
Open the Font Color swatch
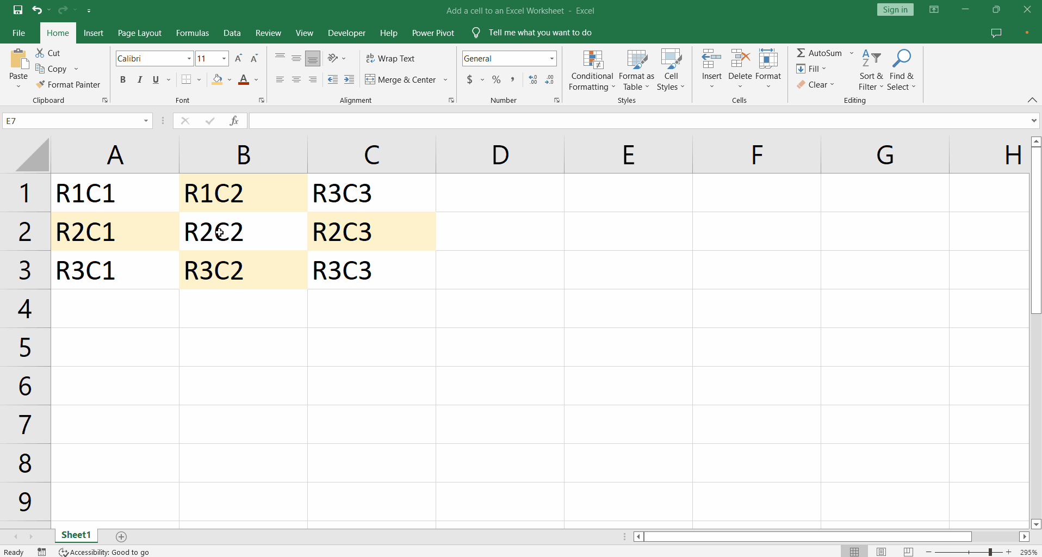click(243, 79)
